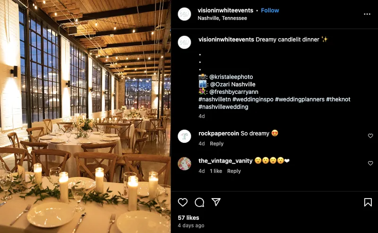Screen dimensions: 378x233
Task: Open the candlelit dinner post photo
Action: 86,116
